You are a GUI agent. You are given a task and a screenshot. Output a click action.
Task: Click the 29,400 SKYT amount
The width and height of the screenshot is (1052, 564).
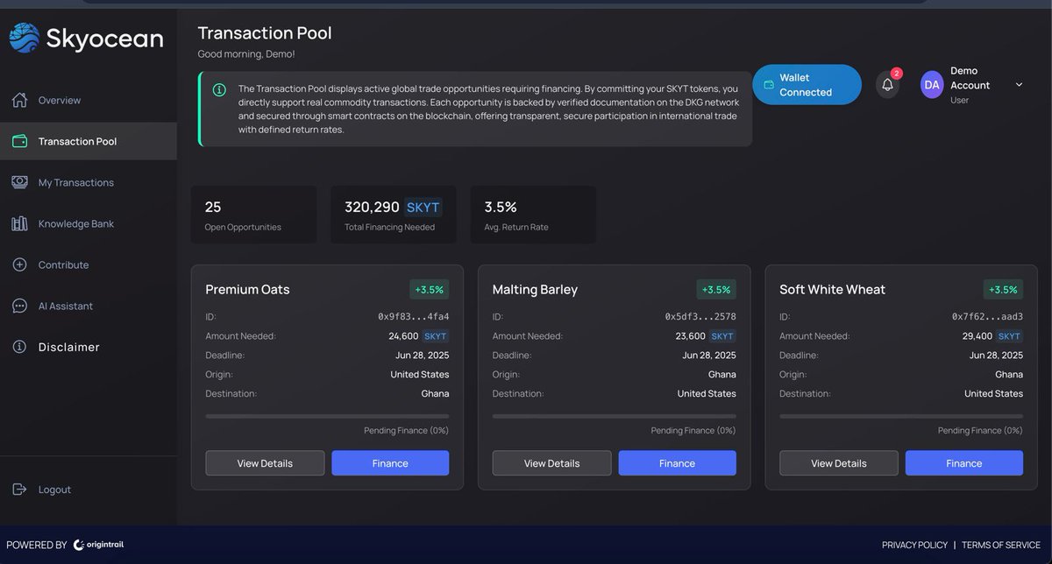click(x=992, y=335)
